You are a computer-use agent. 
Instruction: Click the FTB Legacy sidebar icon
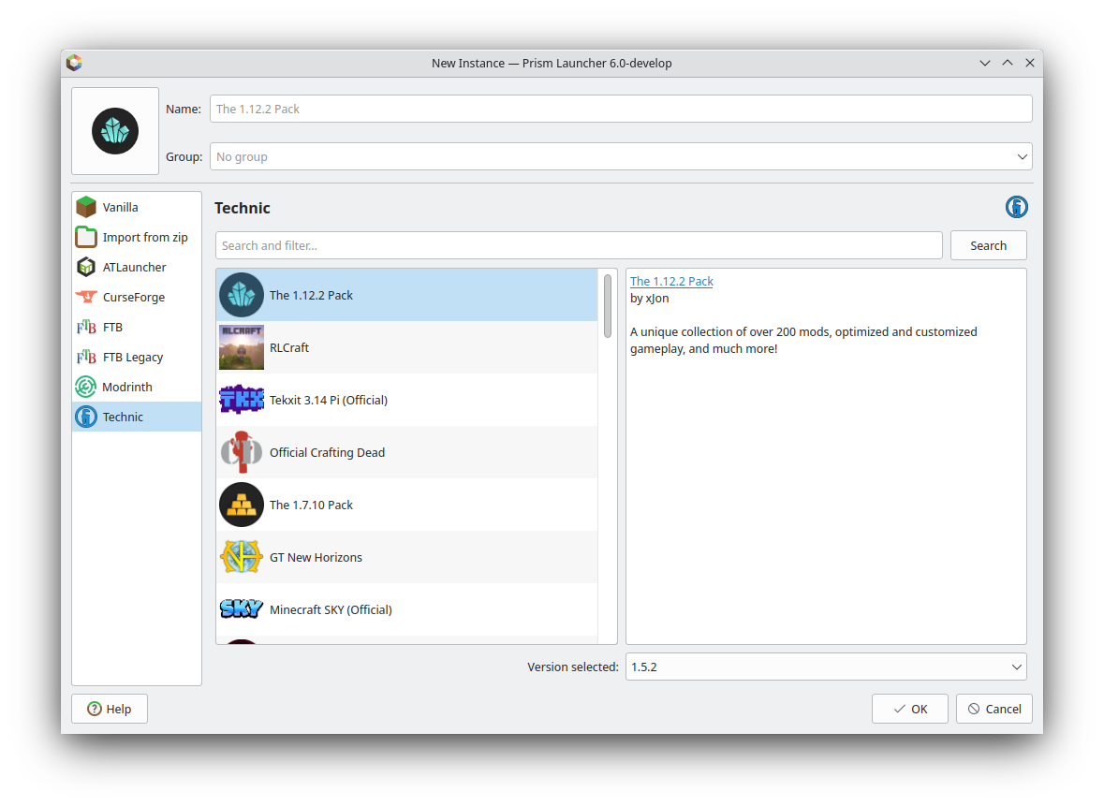[x=87, y=356]
